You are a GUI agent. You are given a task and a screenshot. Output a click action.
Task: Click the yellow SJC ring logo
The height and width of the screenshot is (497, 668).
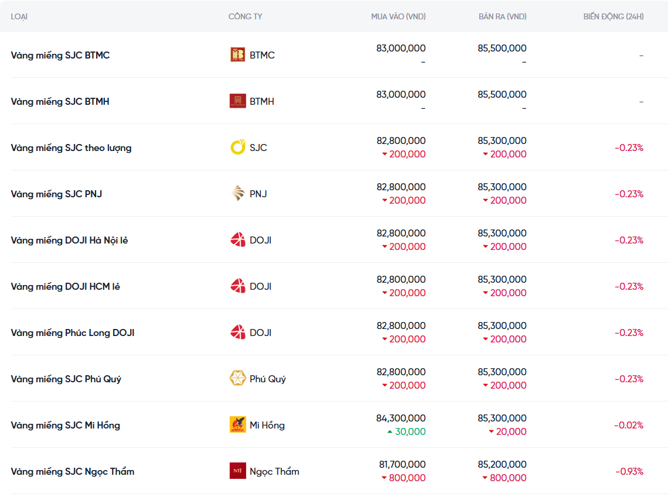(x=237, y=148)
